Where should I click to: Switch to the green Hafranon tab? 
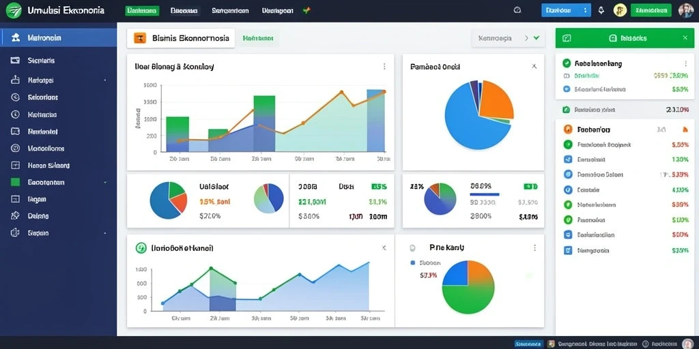pos(258,39)
